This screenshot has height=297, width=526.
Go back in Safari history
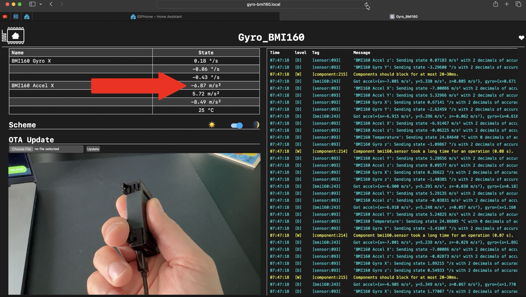click(x=51, y=4)
